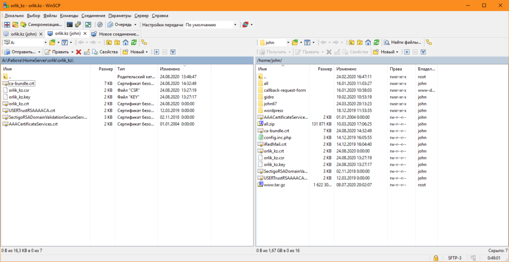Click the Synchronize browsing icon in main toolbar
This screenshot has width=509, height=262.
point(15,24)
